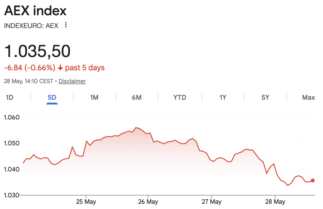Screen dimensions: 323x209
Task: Choose the 5Y chart range
Action: (x=265, y=97)
